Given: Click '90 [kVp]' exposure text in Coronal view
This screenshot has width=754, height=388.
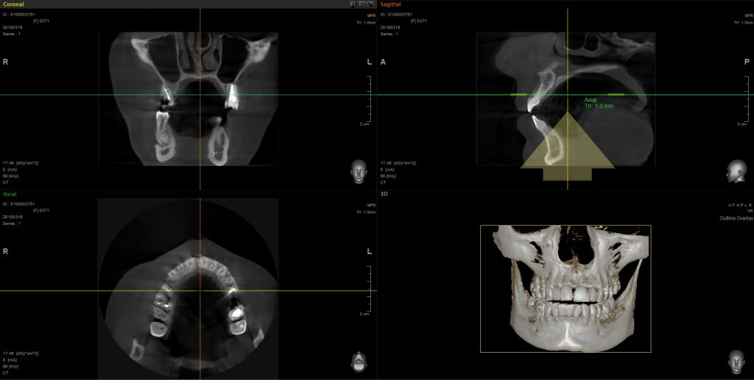Looking at the screenshot, I should [11, 176].
